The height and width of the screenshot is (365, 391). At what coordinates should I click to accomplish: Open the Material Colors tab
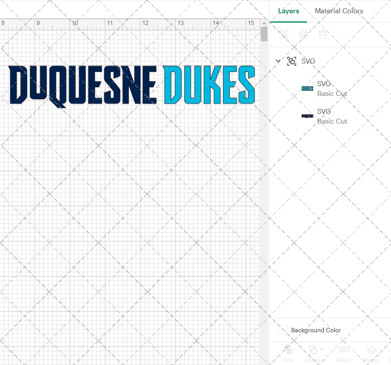[339, 11]
